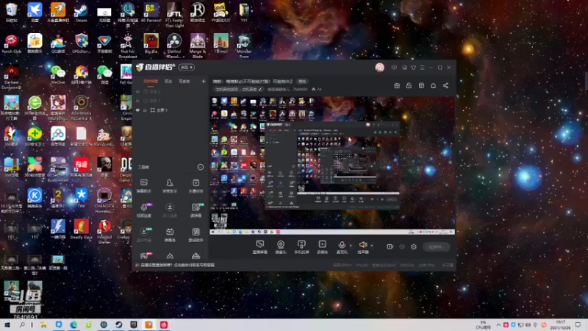Open the message icon in the title bar
Screen dimensions: 588x331
(394, 68)
